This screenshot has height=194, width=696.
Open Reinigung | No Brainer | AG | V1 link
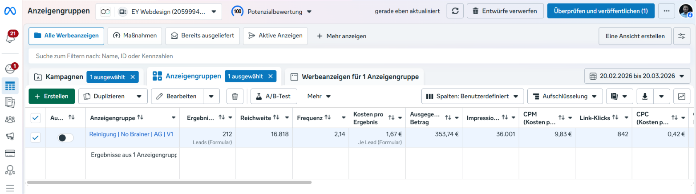tap(131, 133)
